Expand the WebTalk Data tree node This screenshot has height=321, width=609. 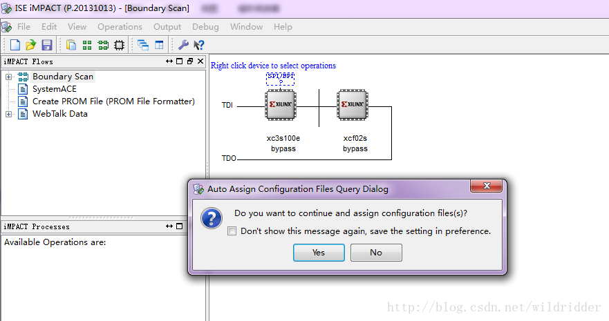[8, 114]
